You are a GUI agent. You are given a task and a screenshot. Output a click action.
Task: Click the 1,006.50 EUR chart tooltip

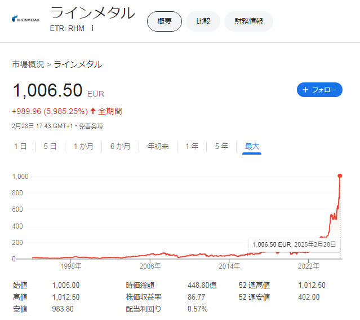point(294,244)
